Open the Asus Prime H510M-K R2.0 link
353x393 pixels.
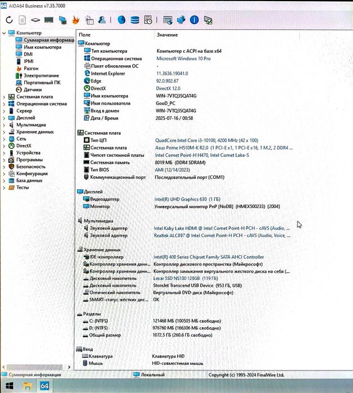coord(224,148)
